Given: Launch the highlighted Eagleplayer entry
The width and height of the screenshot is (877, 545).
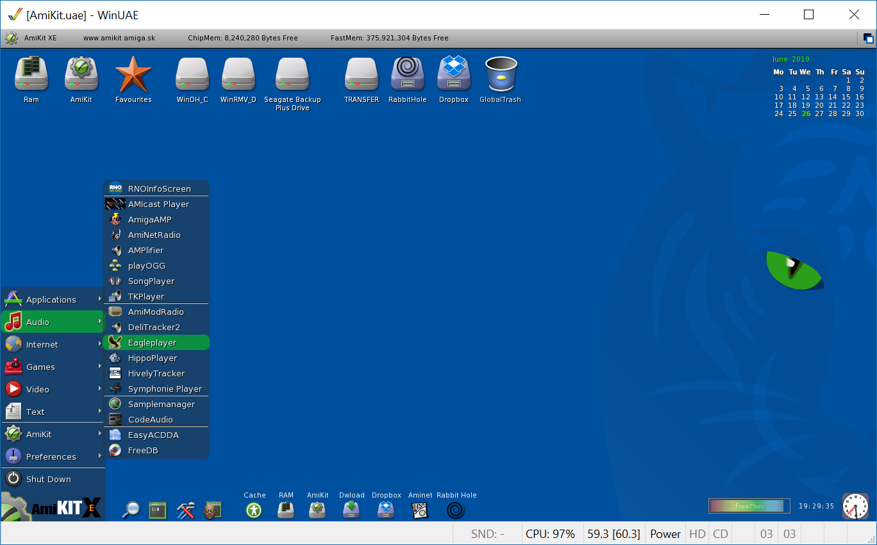Looking at the screenshot, I should [156, 342].
